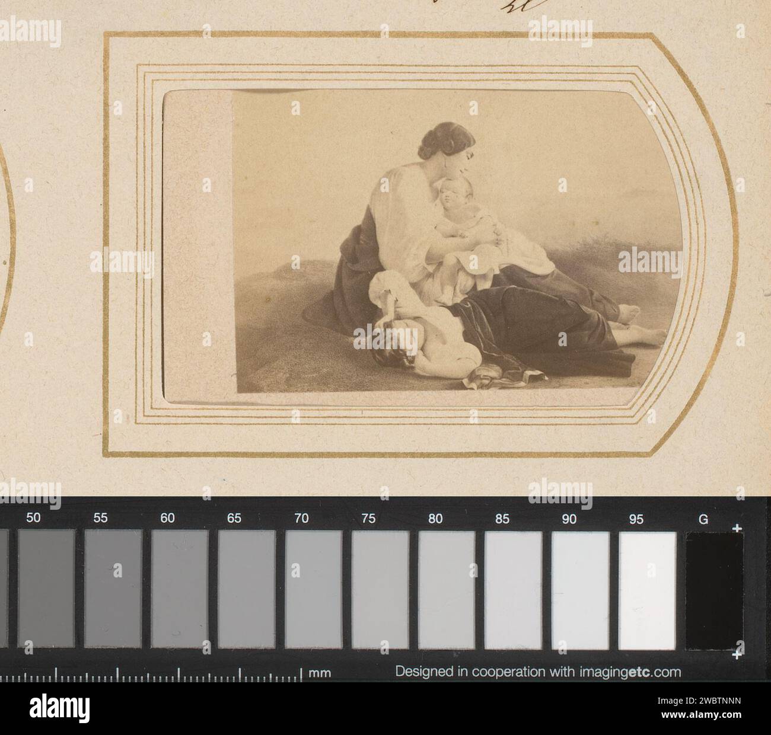Point at the number 90 on the scale
The height and width of the screenshot is (735, 771).
tap(569, 519)
